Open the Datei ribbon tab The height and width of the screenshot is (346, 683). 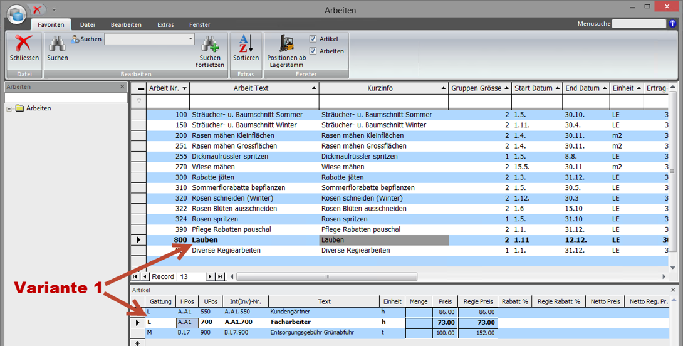87,25
